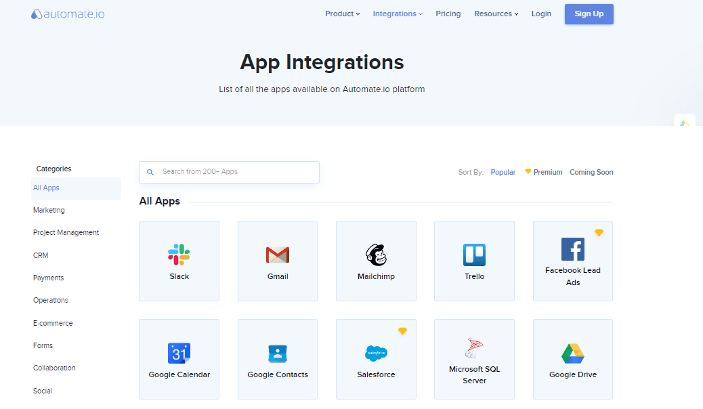This screenshot has width=703, height=409.
Task: Click the Salesforce app icon
Action: coord(376,353)
